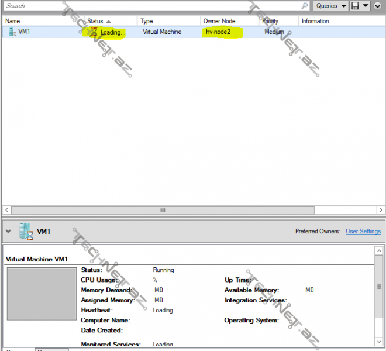
Task: Collapse the VM1 details pane chevron
Action: (8, 232)
